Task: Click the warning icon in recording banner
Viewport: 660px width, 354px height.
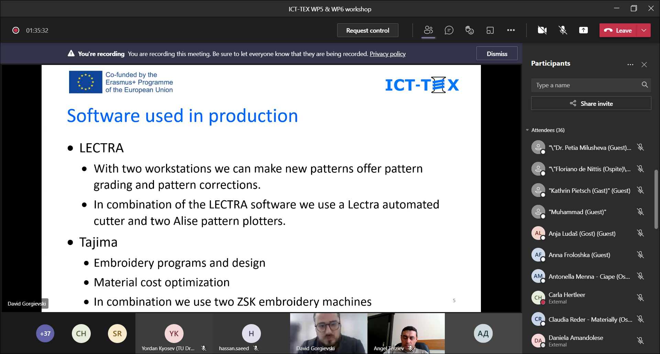Action: click(x=71, y=53)
